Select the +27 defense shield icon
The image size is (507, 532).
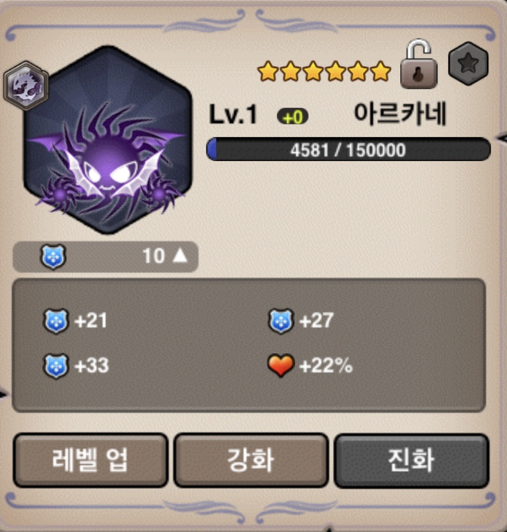click(x=281, y=321)
